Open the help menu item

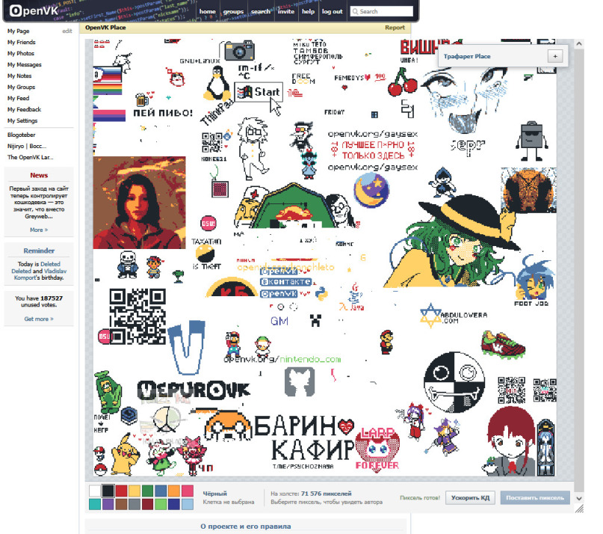(x=308, y=11)
